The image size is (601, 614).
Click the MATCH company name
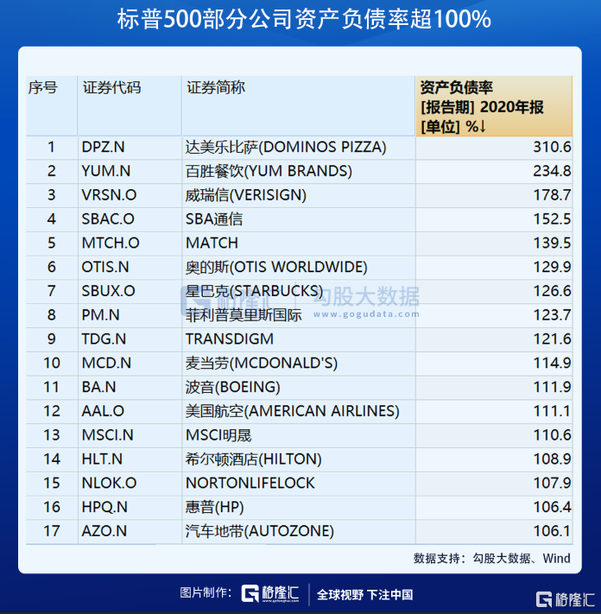click(x=212, y=244)
